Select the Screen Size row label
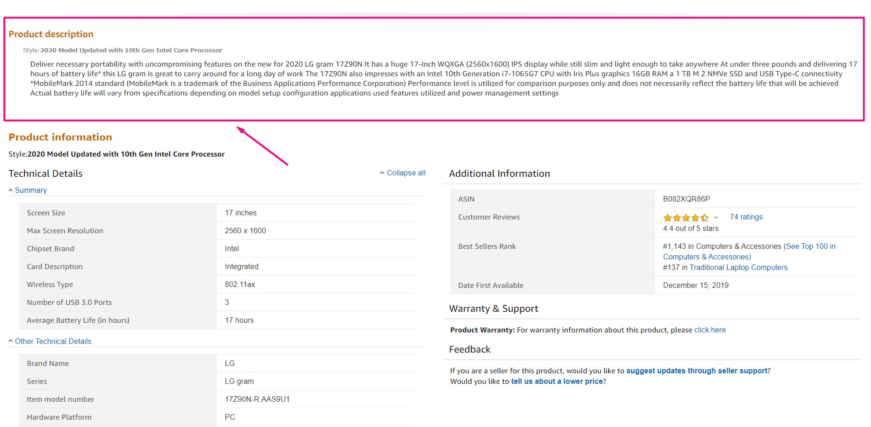 tap(46, 213)
